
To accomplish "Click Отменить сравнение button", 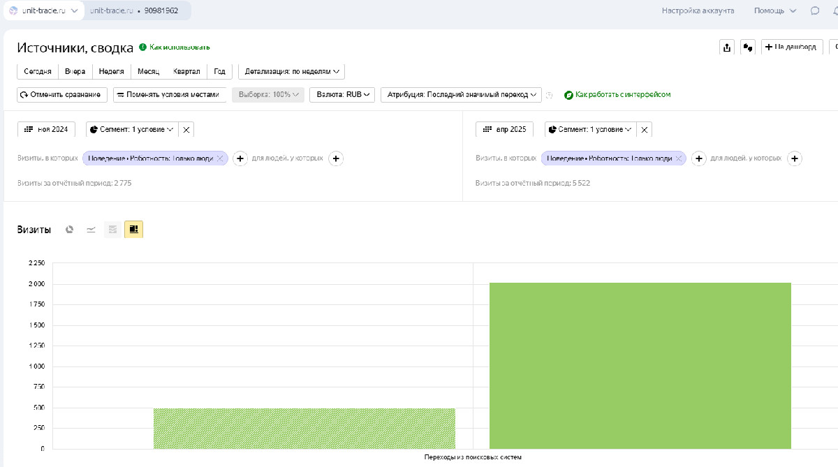I will point(62,94).
